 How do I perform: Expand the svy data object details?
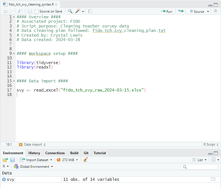(x=4, y=179)
